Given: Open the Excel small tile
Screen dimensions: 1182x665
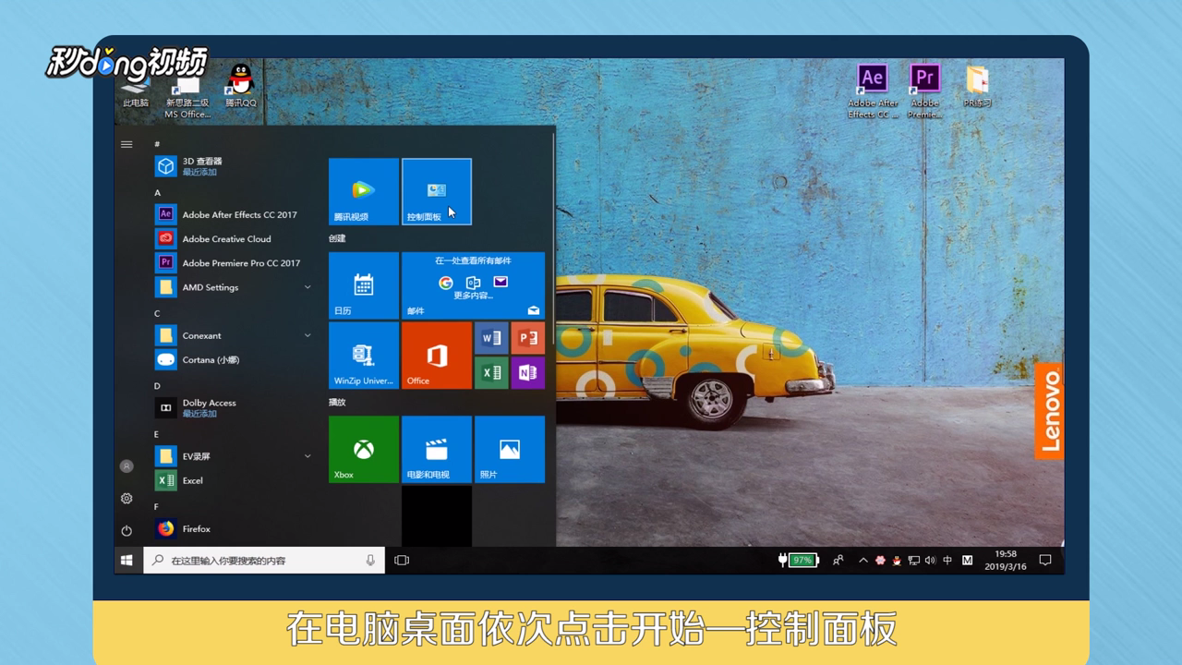Looking at the screenshot, I should [x=491, y=373].
